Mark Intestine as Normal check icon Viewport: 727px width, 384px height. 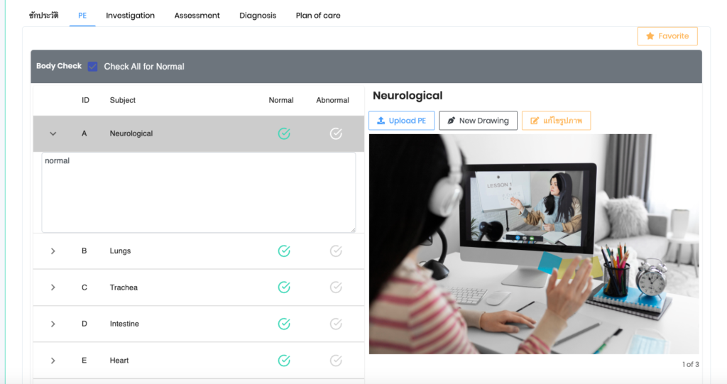(284, 324)
